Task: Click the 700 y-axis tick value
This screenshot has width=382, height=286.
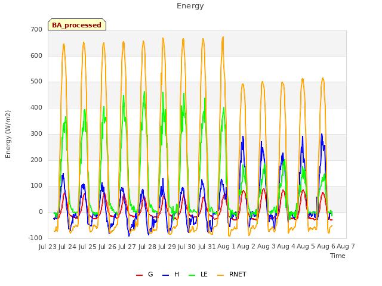Action: [36, 29]
